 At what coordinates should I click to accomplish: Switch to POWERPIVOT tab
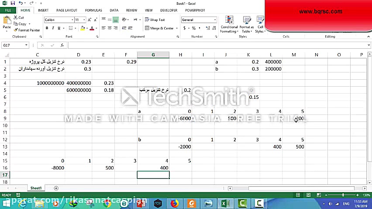tap(195, 10)
